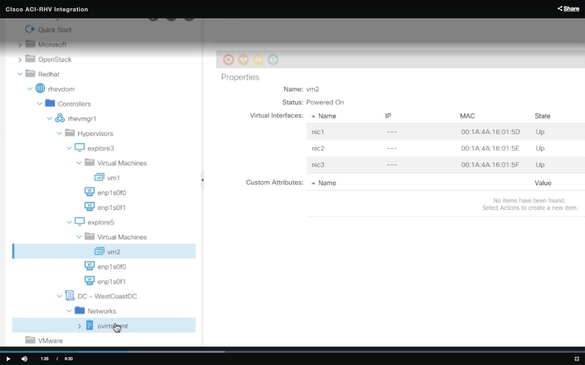Collapse the Networks folder
The image size is (585, 365).
[69, 311]
